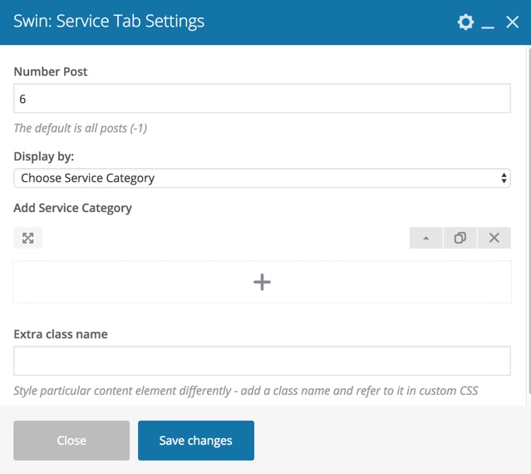
Task: Click the Extra class name label
Action: click(61, 334)
